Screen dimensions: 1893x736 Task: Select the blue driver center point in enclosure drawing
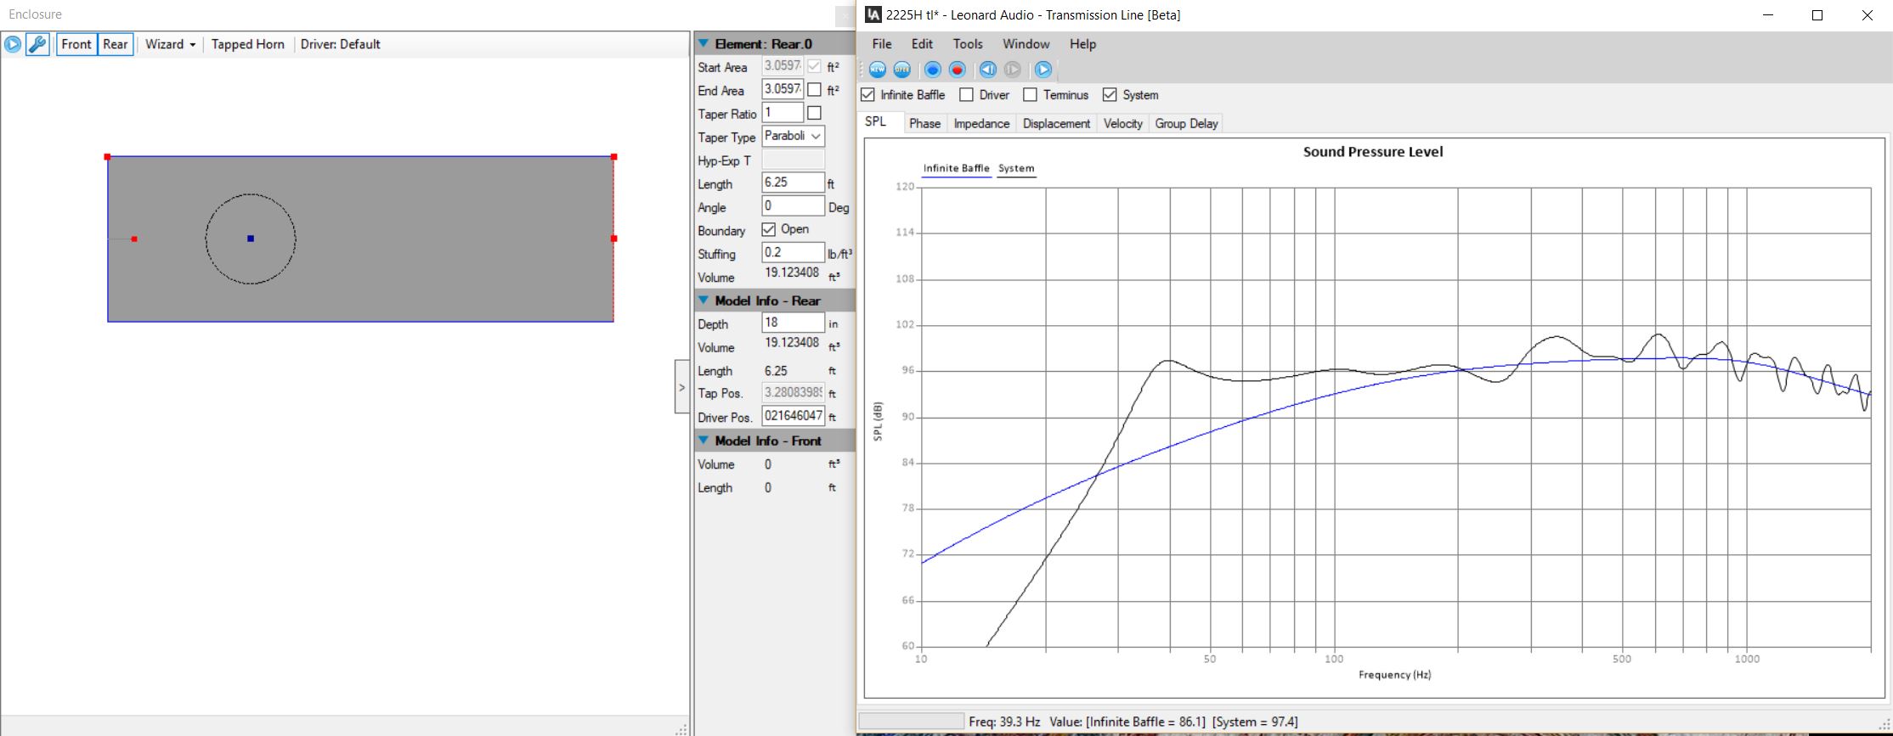[251, 239]
